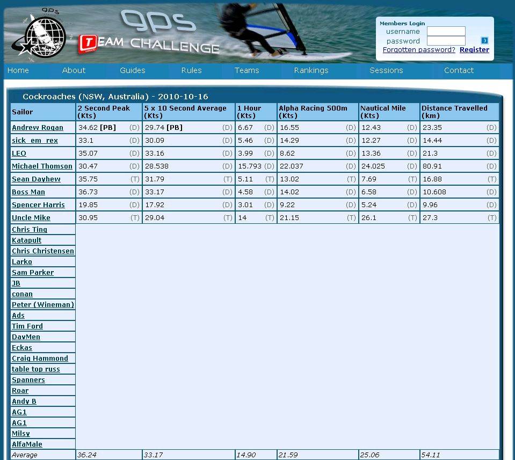Open the Boss Man sailor link
The width and height of the screenshot is (515, 460).
point(28,192)
